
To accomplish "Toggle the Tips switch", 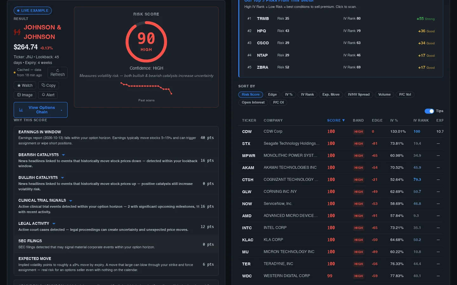I will [429, 111].
